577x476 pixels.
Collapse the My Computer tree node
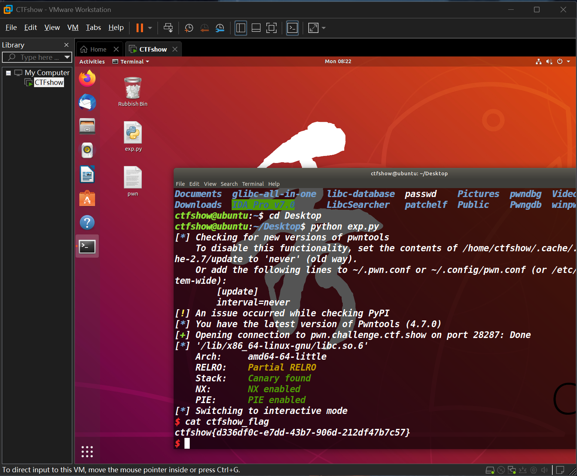8,73
